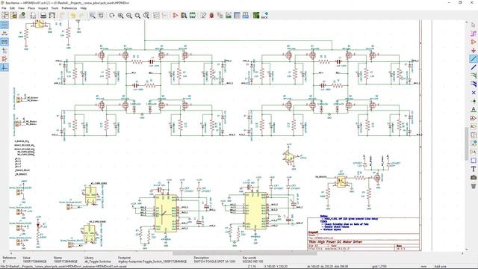This screenshot has height=269, width=478.
Task: Select the Delete trash tool
Action: tap(474, 186)
